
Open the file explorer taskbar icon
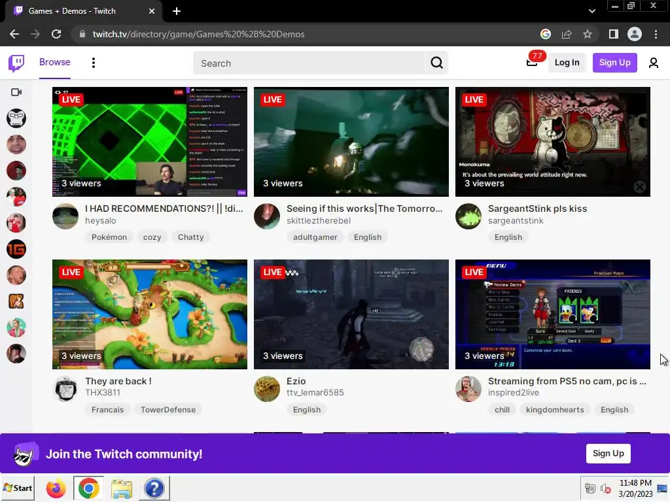[x=121, y=488]
